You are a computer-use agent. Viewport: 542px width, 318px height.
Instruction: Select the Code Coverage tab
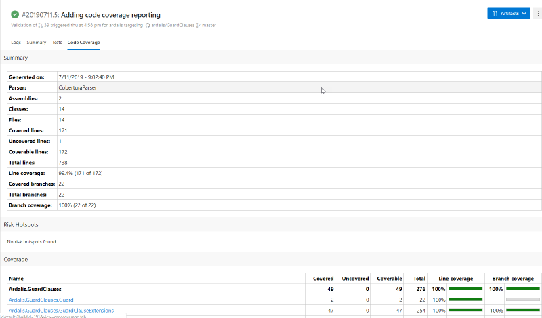(x=83, y=43)
